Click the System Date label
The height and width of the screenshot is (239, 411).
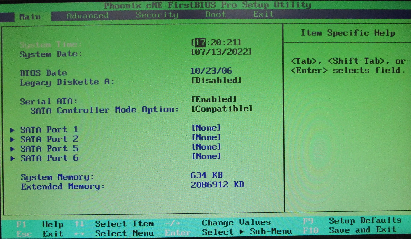pyautogui.click(x=51, y=54)
